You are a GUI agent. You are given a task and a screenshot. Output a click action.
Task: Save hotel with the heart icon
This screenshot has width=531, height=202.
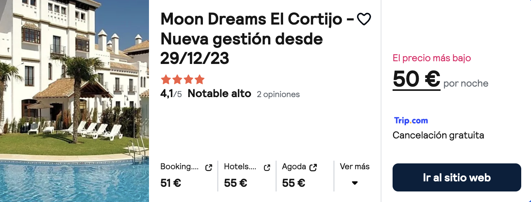364,19
